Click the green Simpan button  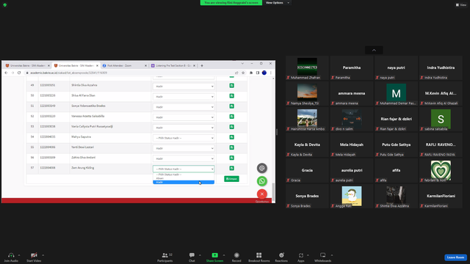232,179
